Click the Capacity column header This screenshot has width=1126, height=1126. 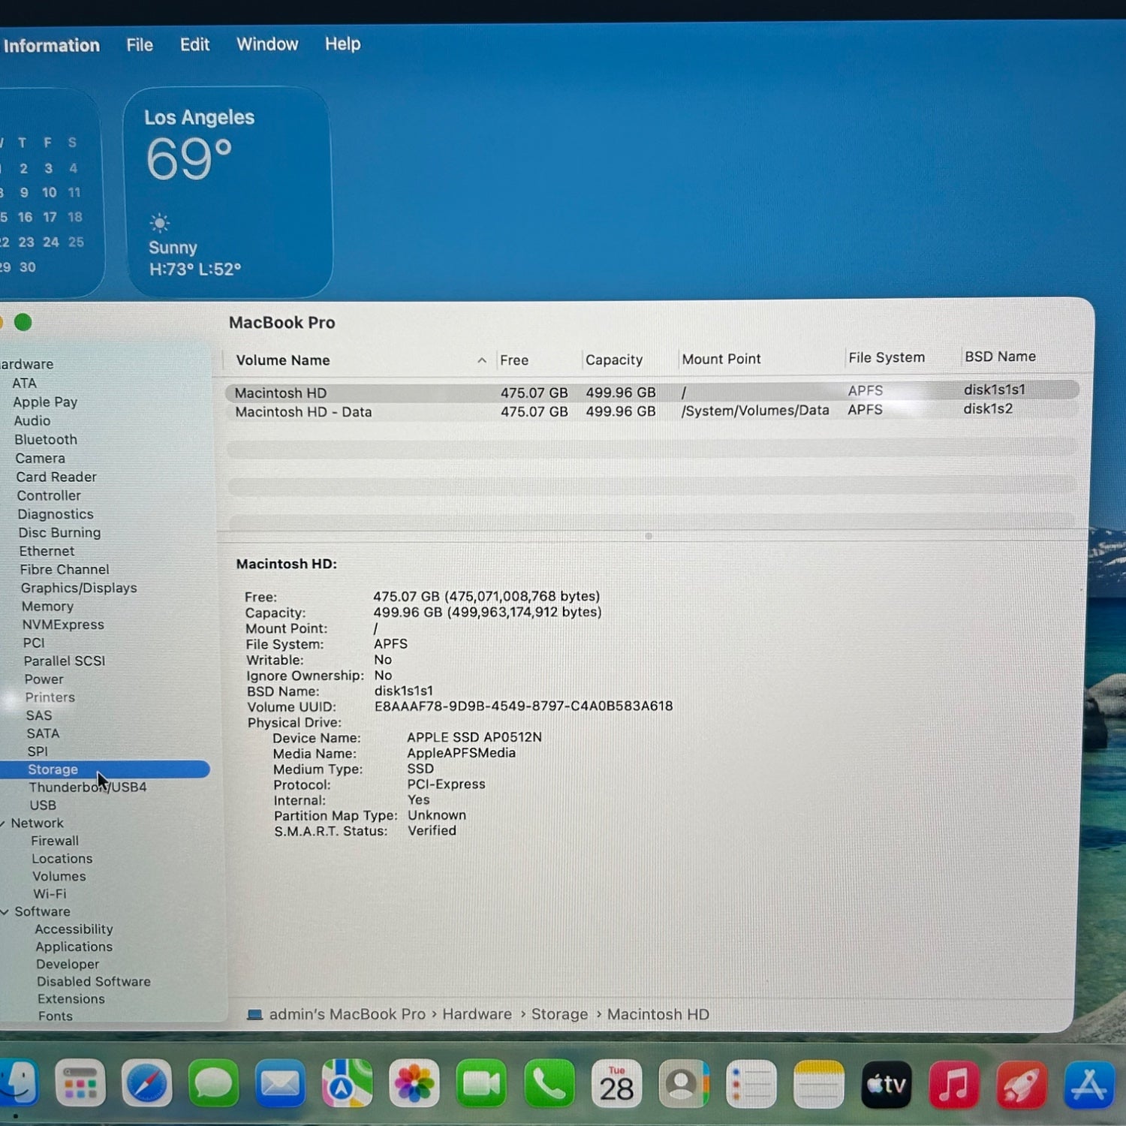(614, 360)
